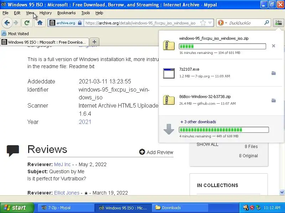This screenshot has width=285, height=213.
Task: Open a new tab with the plus button
Action: pos(94,42)
